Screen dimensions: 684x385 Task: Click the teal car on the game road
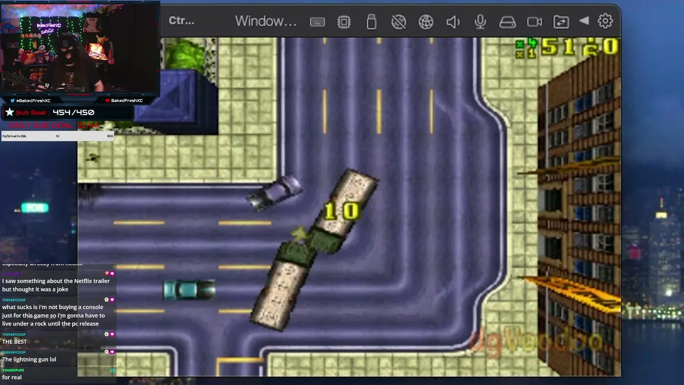tap(189, 289)
